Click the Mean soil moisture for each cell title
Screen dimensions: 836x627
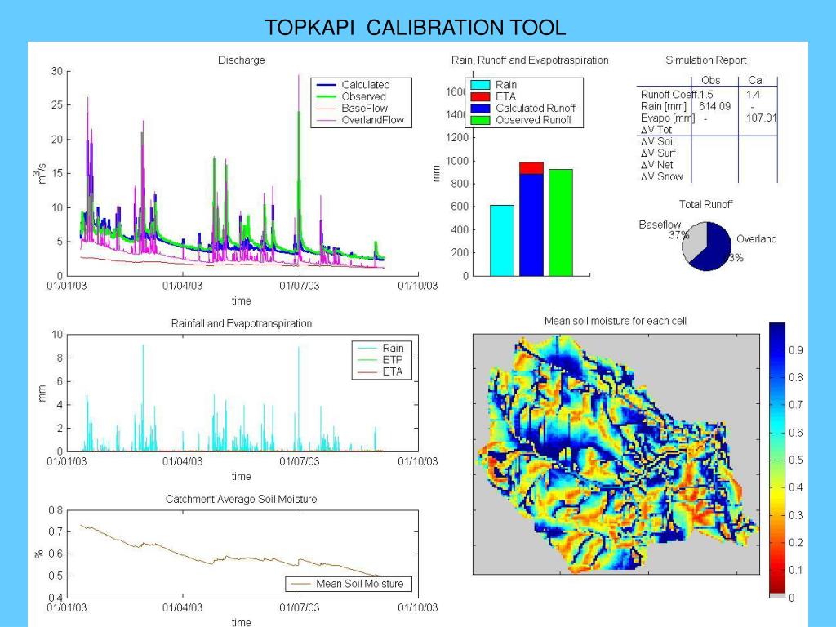click(616, 321)
